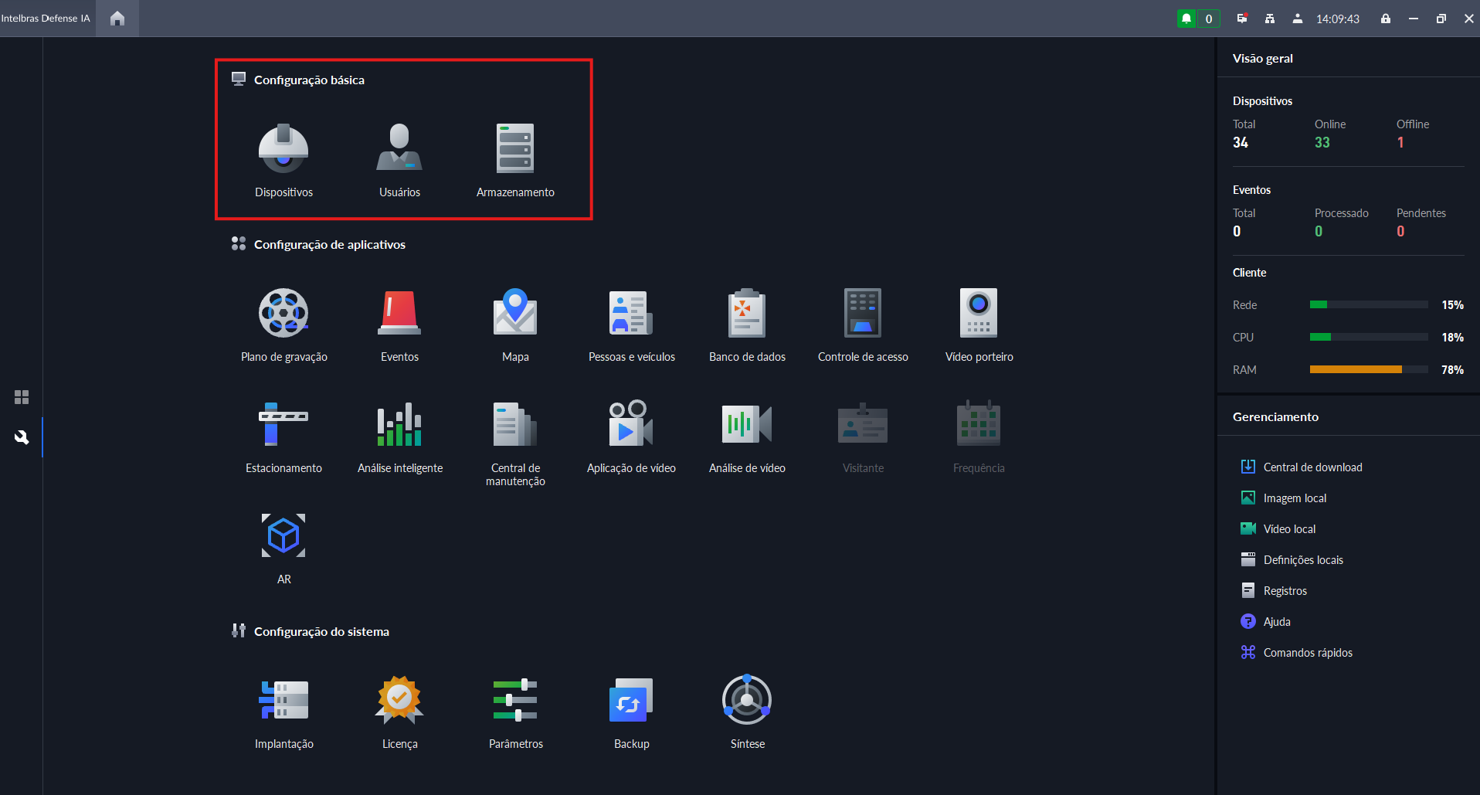This screenshot has height=795, width=1480.
Task: Open the Dispositivos configuration
Action: (x=283, y=150)
